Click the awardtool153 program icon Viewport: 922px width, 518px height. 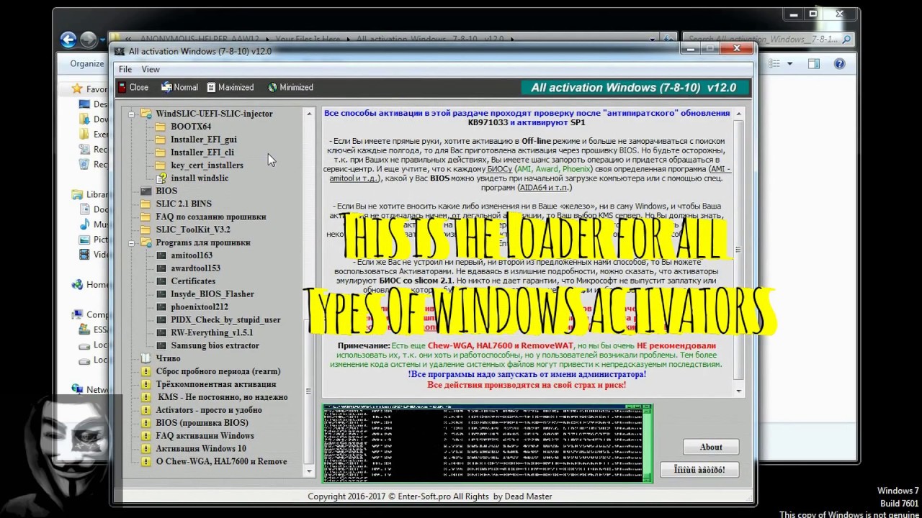tap(161, 268)
